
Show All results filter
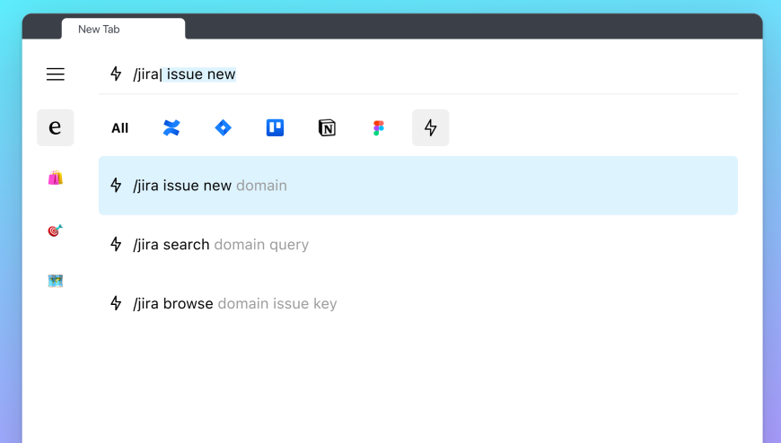point(119,128)
